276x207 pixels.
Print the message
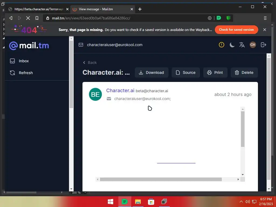coord(215,73)
